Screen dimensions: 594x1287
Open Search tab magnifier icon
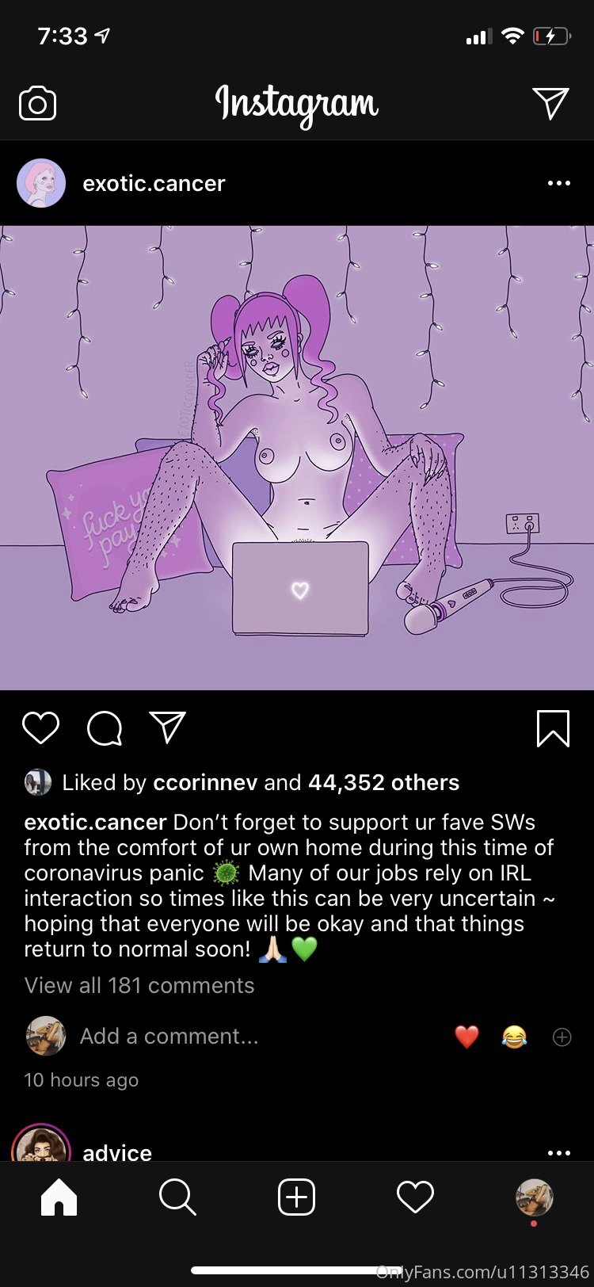pyautogui.click(x=177, y=1197)
